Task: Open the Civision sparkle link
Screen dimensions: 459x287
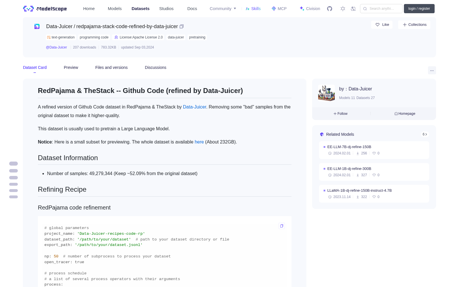Action: pos(310,9)
